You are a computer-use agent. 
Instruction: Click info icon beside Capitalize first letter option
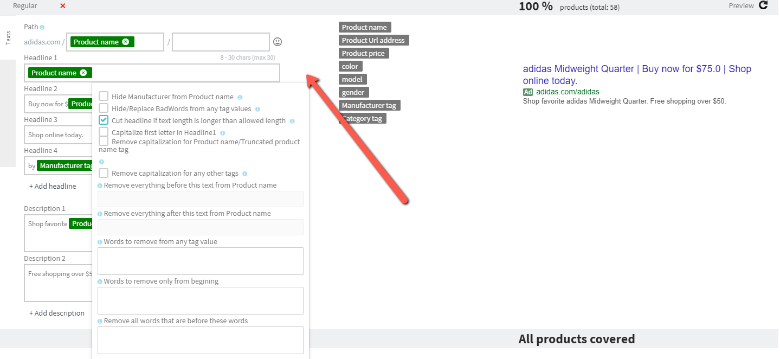(x=223, y=133)
